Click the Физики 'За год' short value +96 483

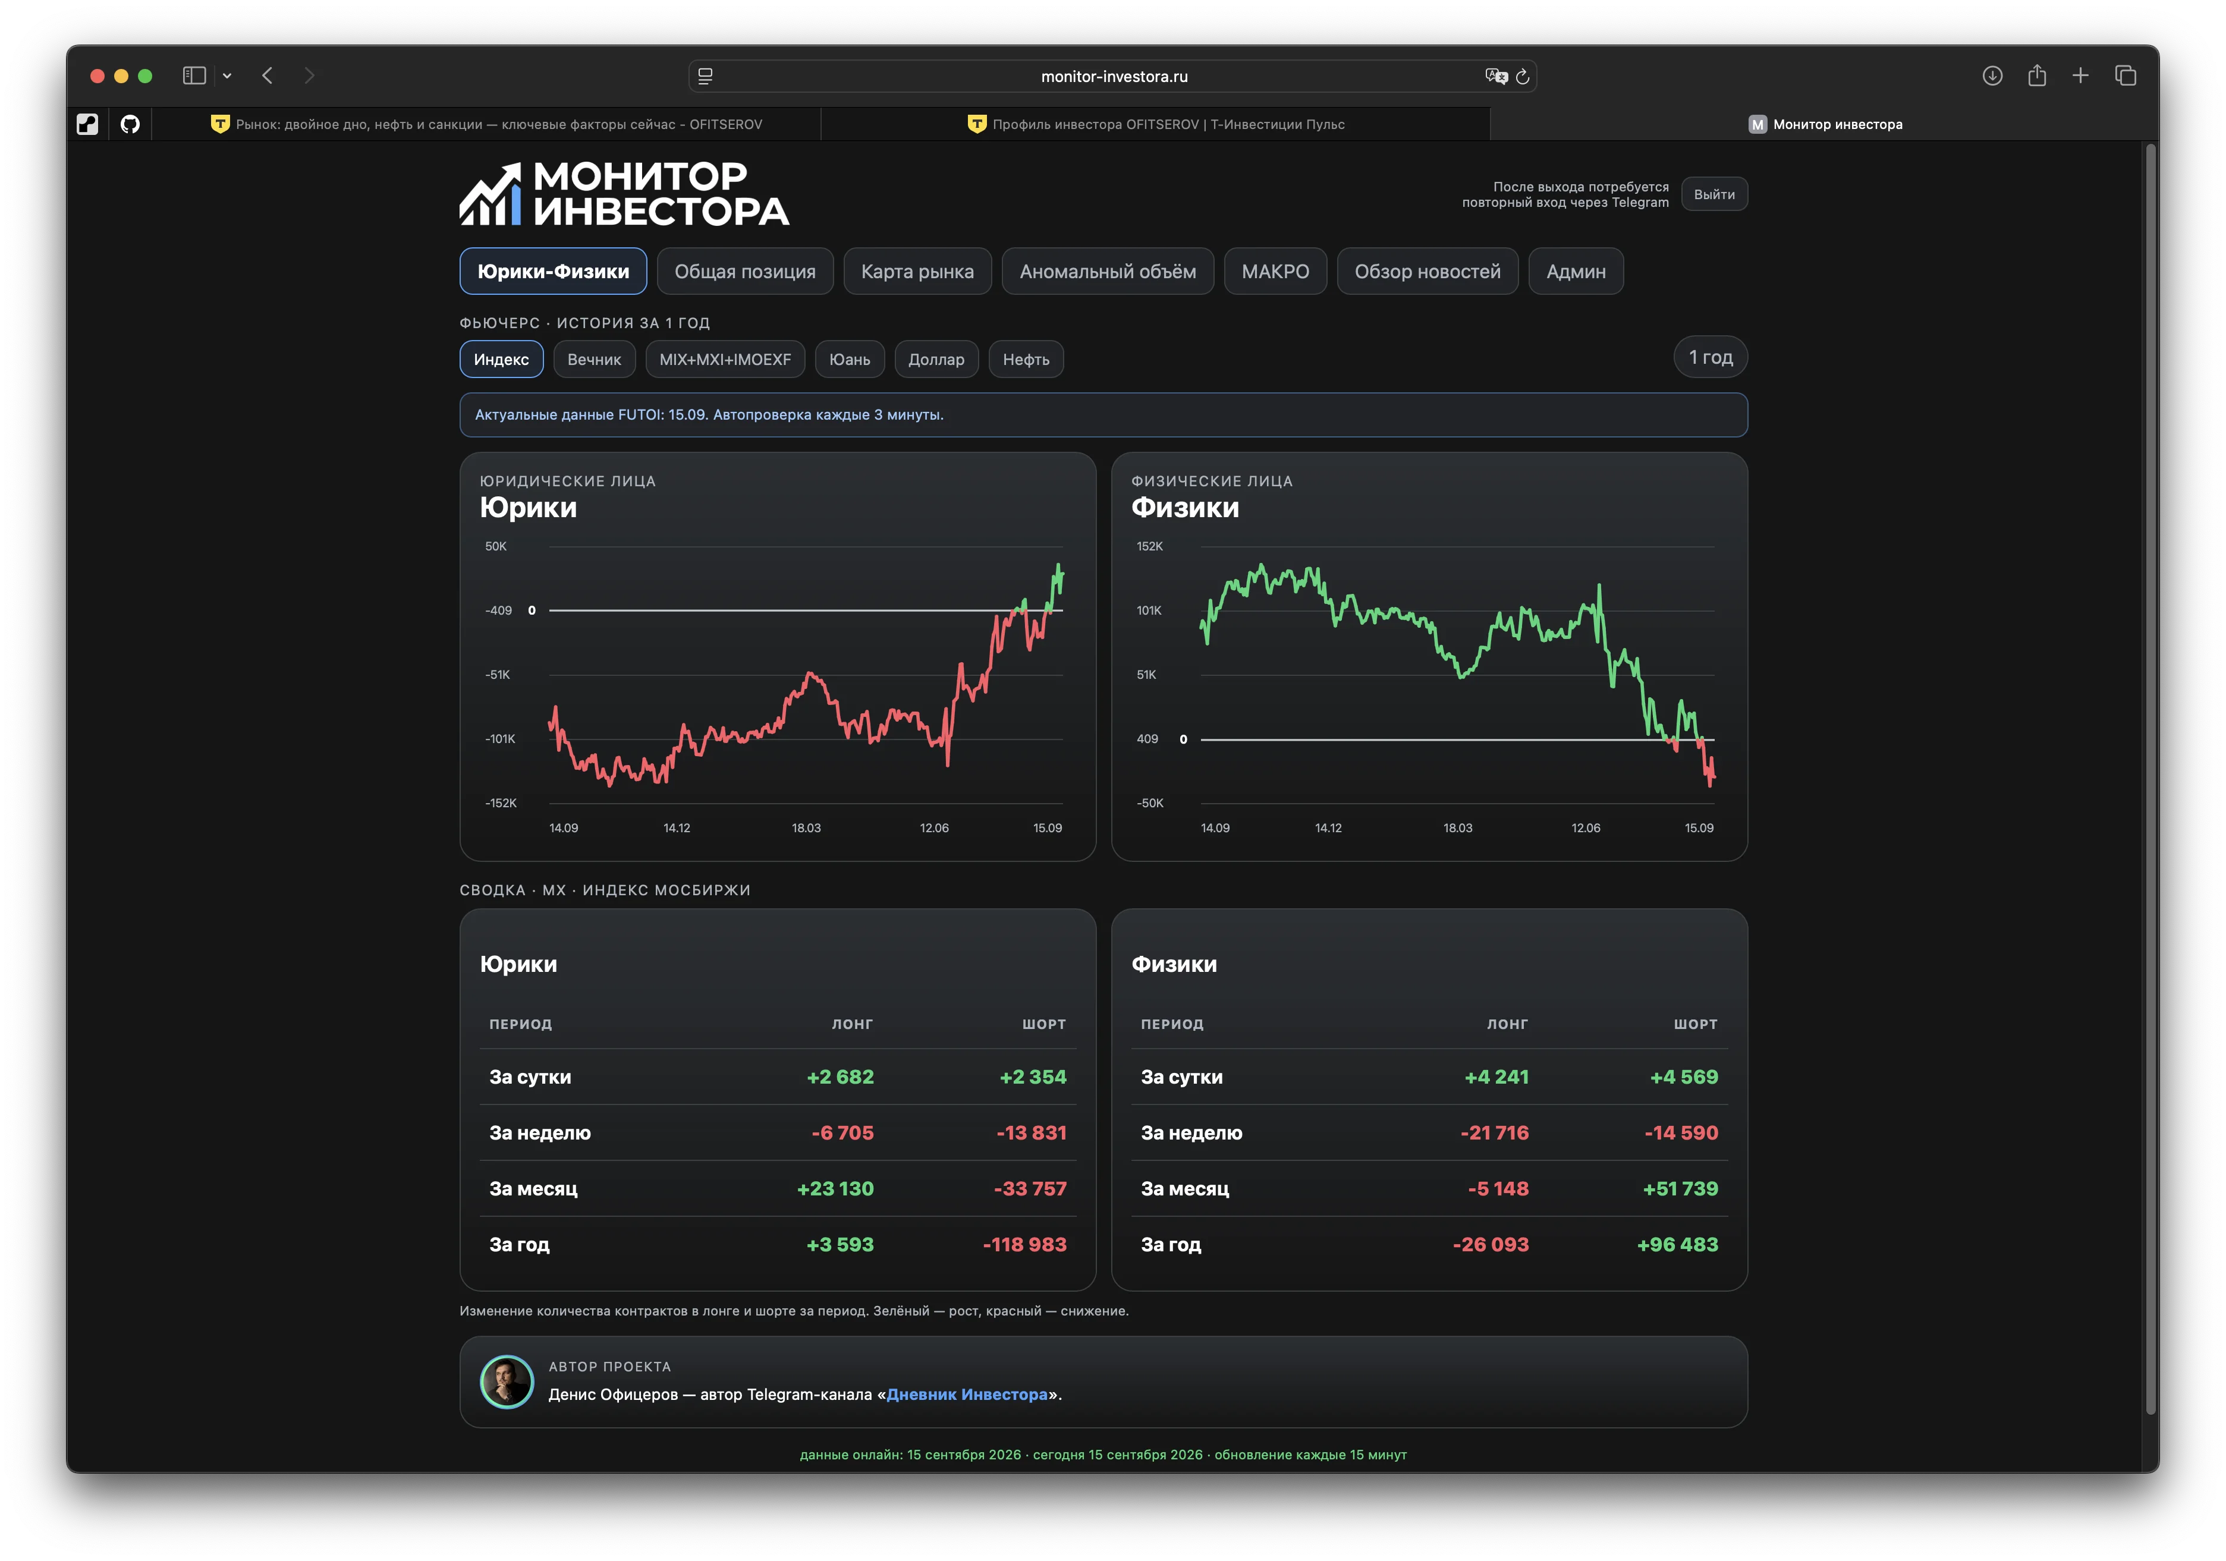tap(1677, 1245)
